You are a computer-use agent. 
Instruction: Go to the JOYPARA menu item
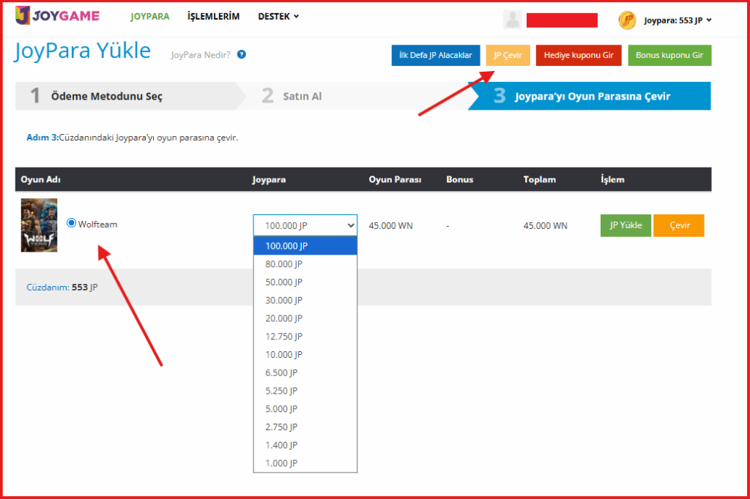click(149, 16)
